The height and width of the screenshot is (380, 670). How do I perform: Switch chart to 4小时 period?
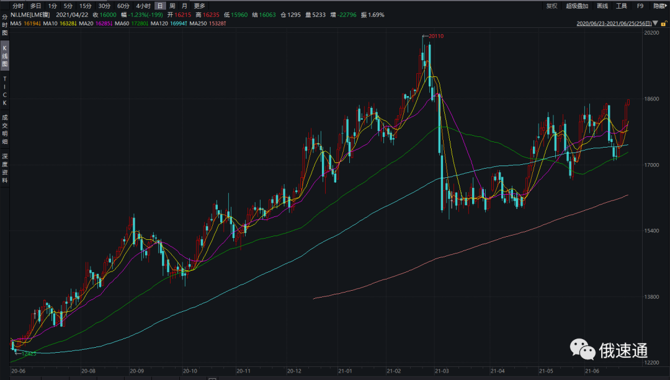coord(143,6)
